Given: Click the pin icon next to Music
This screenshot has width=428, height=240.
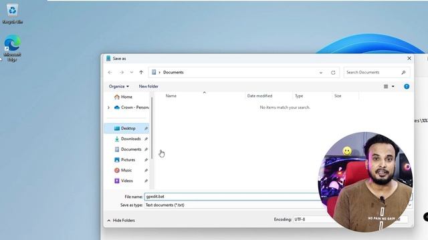Looking at the screenshot, I should click(x=146, y=171).
